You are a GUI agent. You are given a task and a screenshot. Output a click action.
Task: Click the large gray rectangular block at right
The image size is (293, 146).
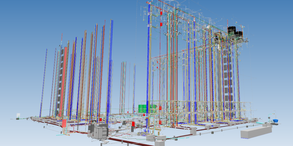tap(256, 132)
